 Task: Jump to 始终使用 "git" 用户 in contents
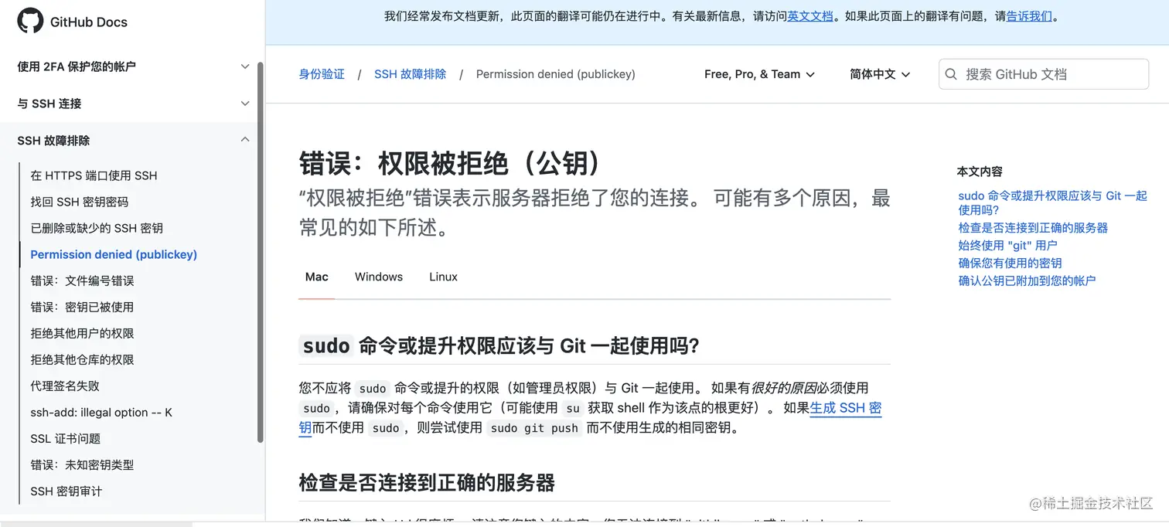coord(1007,245)
